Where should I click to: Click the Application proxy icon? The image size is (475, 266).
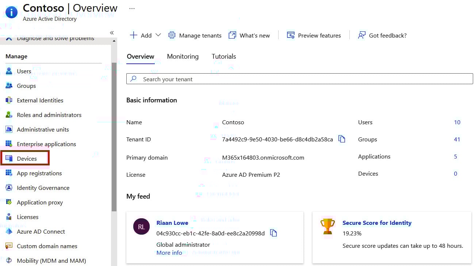coord(9,202)
